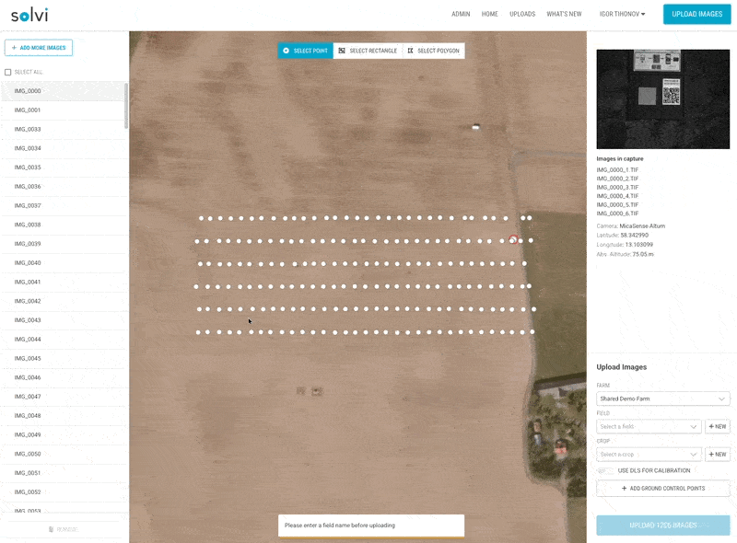This screenshot has width=737, height=543.
Task: Click IMG_0000_5.TIF in capture list
Action: (617, 205)
